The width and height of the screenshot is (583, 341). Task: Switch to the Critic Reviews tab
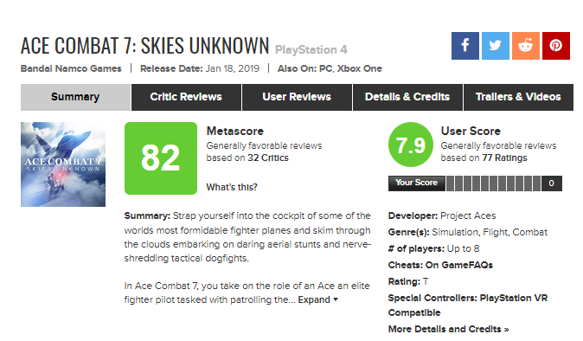click(x=186, y=97)
